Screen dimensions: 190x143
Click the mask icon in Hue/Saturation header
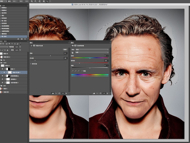pyautogui.click(x=75, y=46)
